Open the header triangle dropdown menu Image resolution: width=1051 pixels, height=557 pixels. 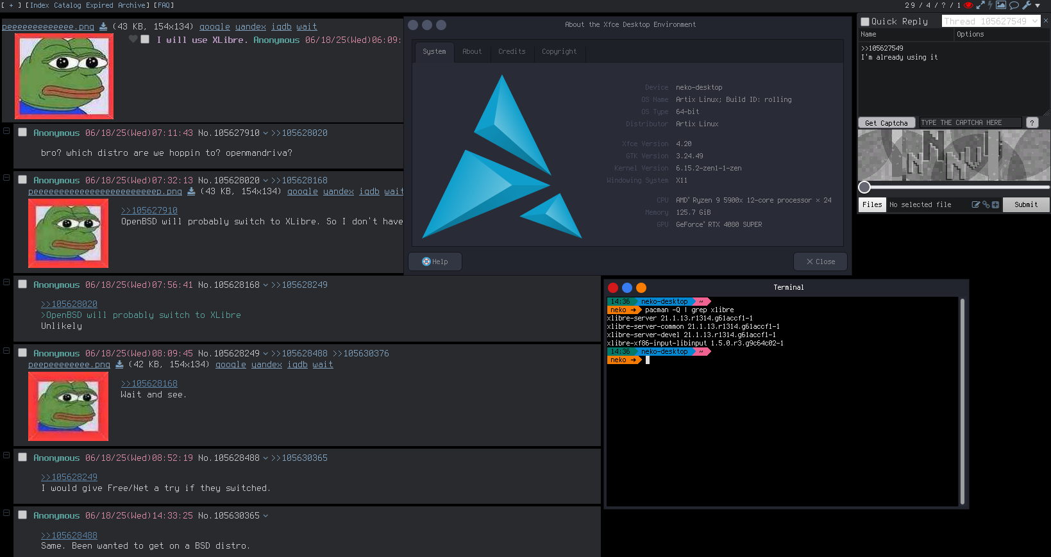pyautogui.click(x=1038, y=6)
